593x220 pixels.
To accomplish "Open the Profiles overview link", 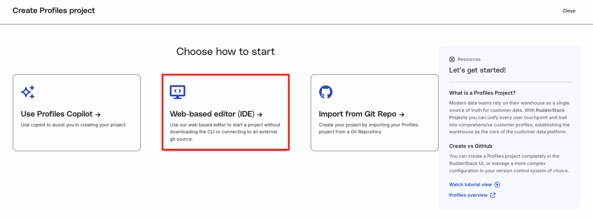I will click(468, 195).
